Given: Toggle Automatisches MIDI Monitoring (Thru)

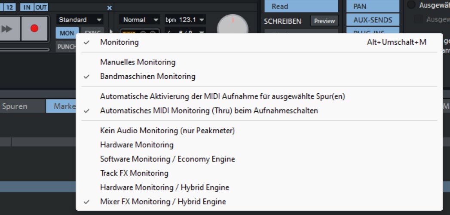Looking at the screenshot, I should [259, 111].
